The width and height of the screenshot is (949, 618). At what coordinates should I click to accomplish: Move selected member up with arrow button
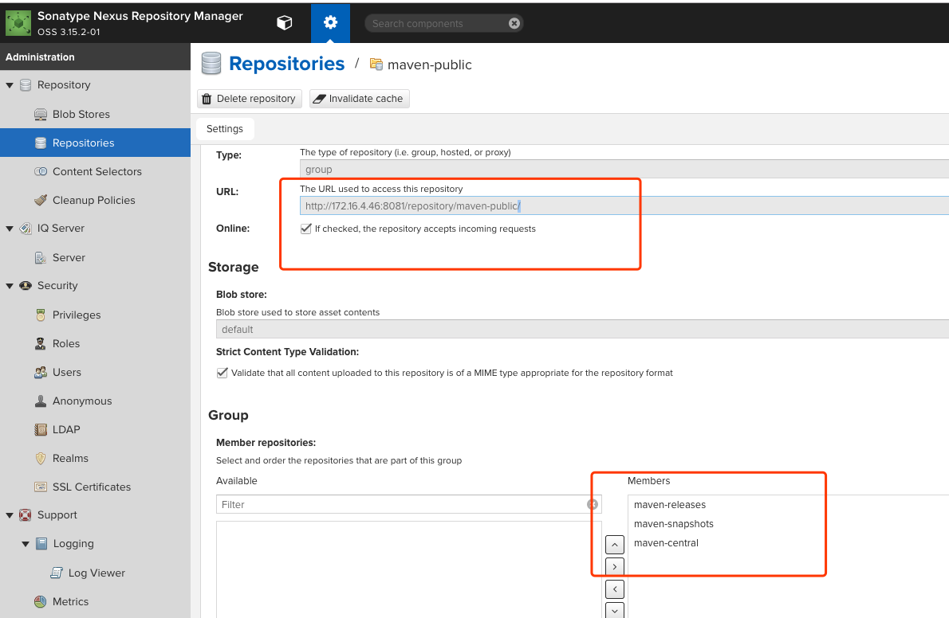(x=614, y=545)
